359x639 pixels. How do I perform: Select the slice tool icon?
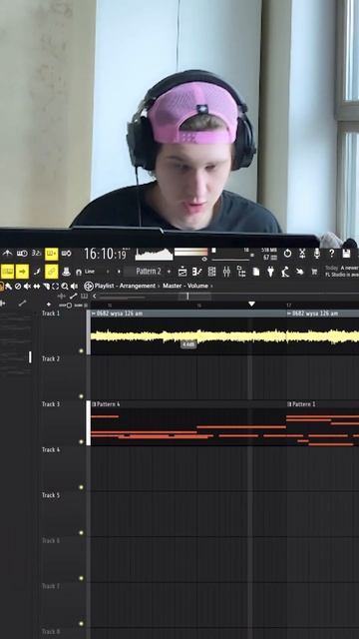[46, 287]
